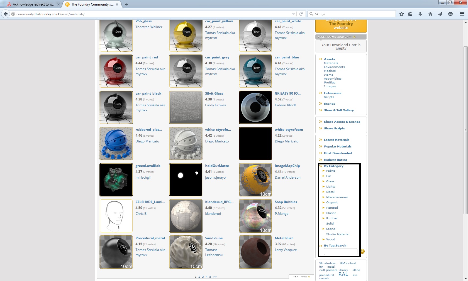Click the By Tag Search input field
The width and height of the screenshot is (468, 281).
point(340,252)
